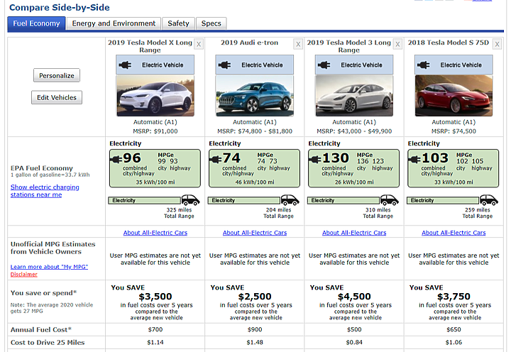Click car icon next to 259 miles range
Image resolution: width=511 pixels, height=352 pixels.
489,200
